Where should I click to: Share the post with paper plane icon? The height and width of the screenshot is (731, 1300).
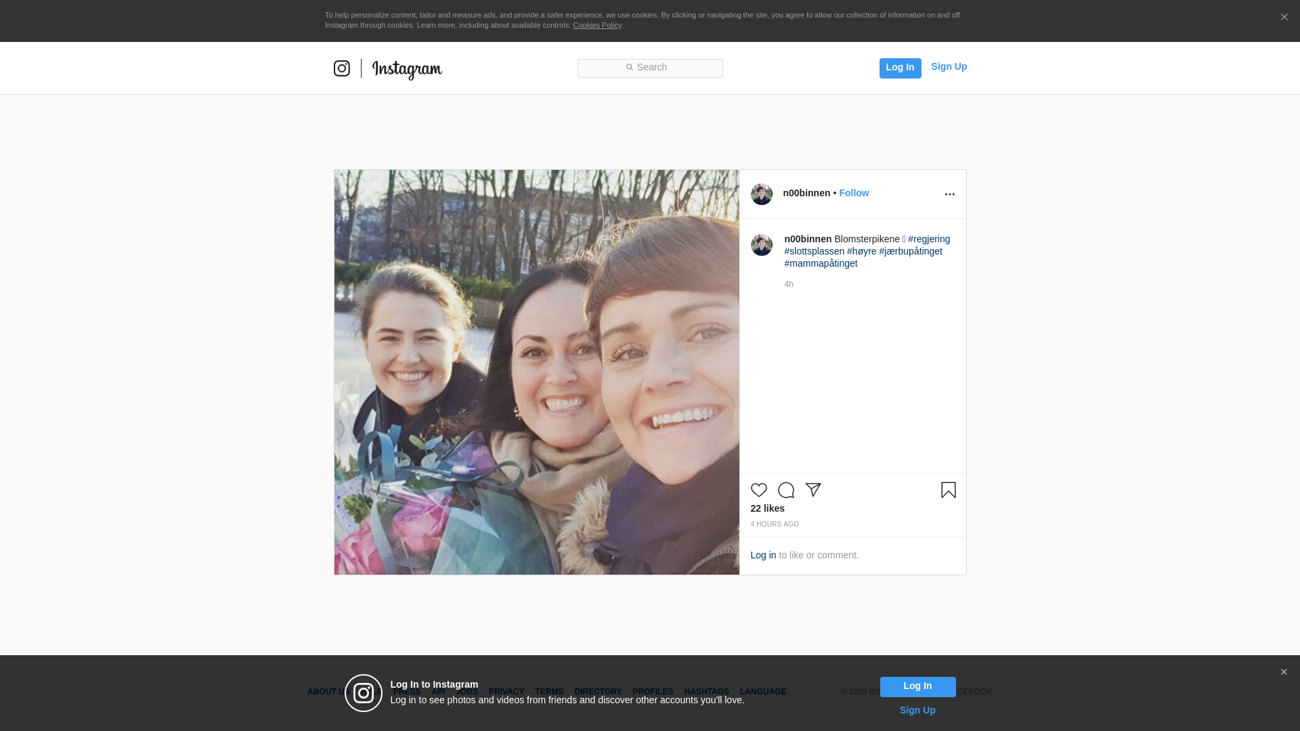[x=813, y=490]
